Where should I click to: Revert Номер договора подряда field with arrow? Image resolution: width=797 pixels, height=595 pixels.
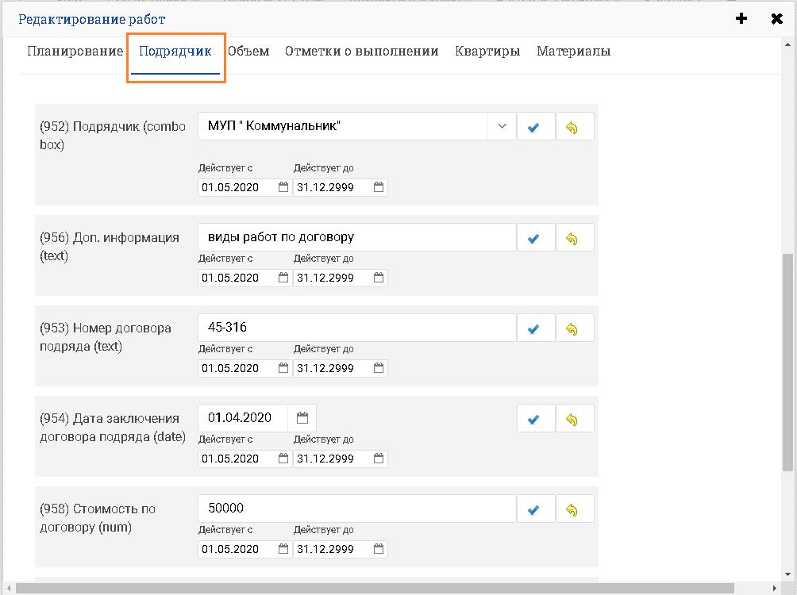574,328
